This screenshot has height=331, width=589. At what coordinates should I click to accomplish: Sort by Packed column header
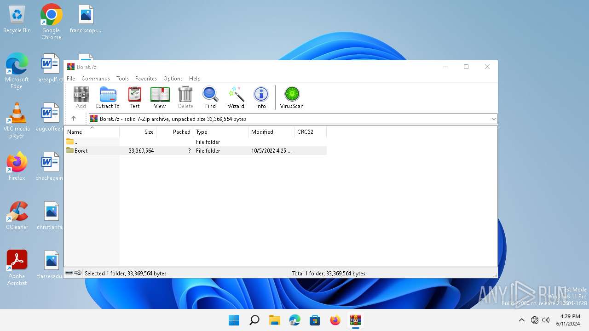point(175,132)
